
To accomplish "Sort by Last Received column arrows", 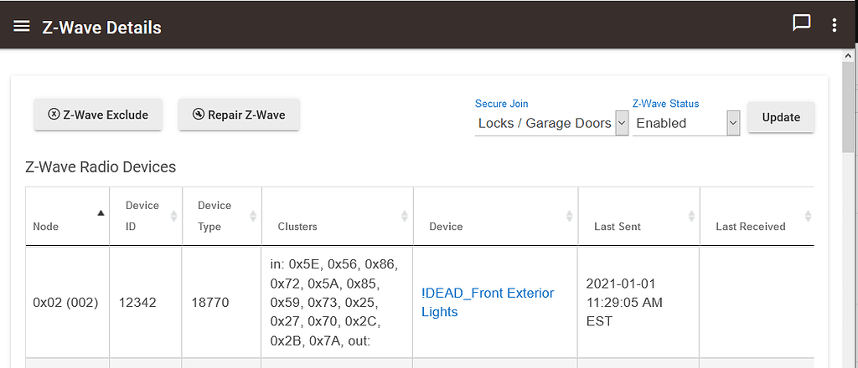I will pos(808,216).
